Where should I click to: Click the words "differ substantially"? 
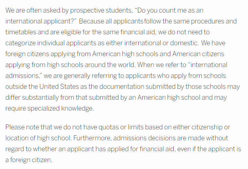click(x=32, y=98)
